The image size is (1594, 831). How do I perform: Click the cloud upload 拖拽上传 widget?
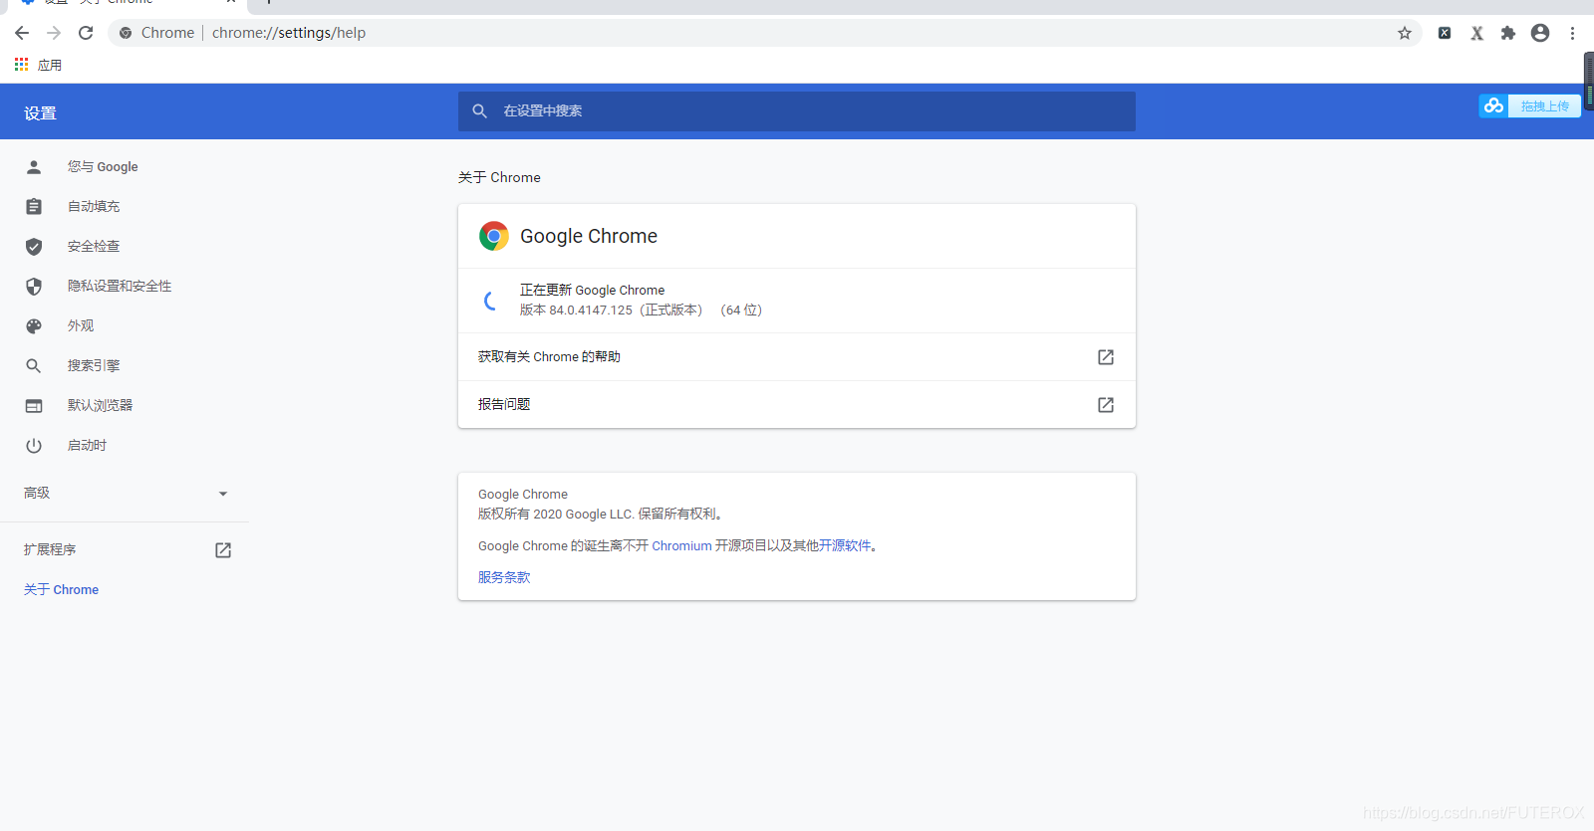(x=1530, y=105)
